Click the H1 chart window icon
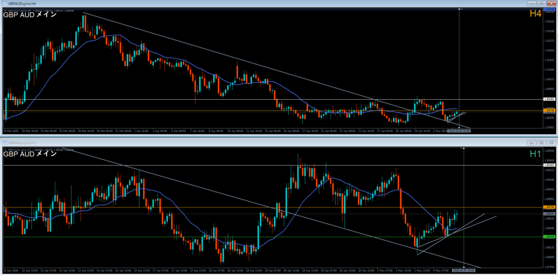Screen dimensions: 558x275 (x=5, y=142)
